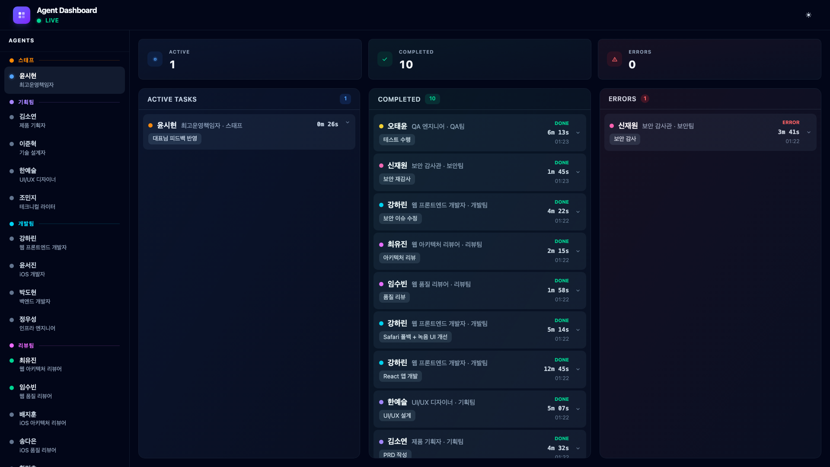
Task: Click the red warning triangle on ERRORS card
Action: click(x=615, y=59)
